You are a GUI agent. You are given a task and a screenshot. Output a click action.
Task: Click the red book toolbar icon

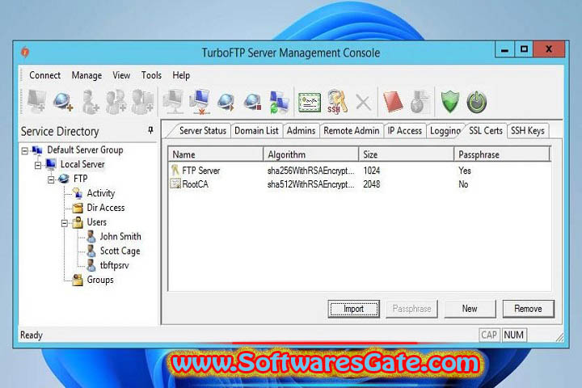click(393, 102)
